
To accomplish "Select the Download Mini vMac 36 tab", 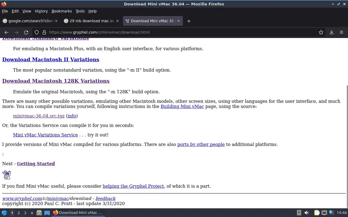I will pyautogui.click(x=153, y=21).
